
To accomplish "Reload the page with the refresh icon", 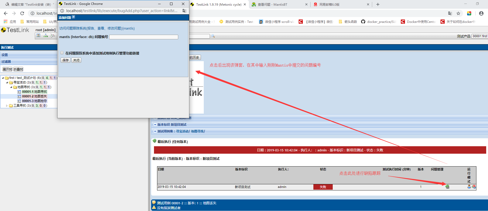I will pyautogui.click(x=22, y=13).
